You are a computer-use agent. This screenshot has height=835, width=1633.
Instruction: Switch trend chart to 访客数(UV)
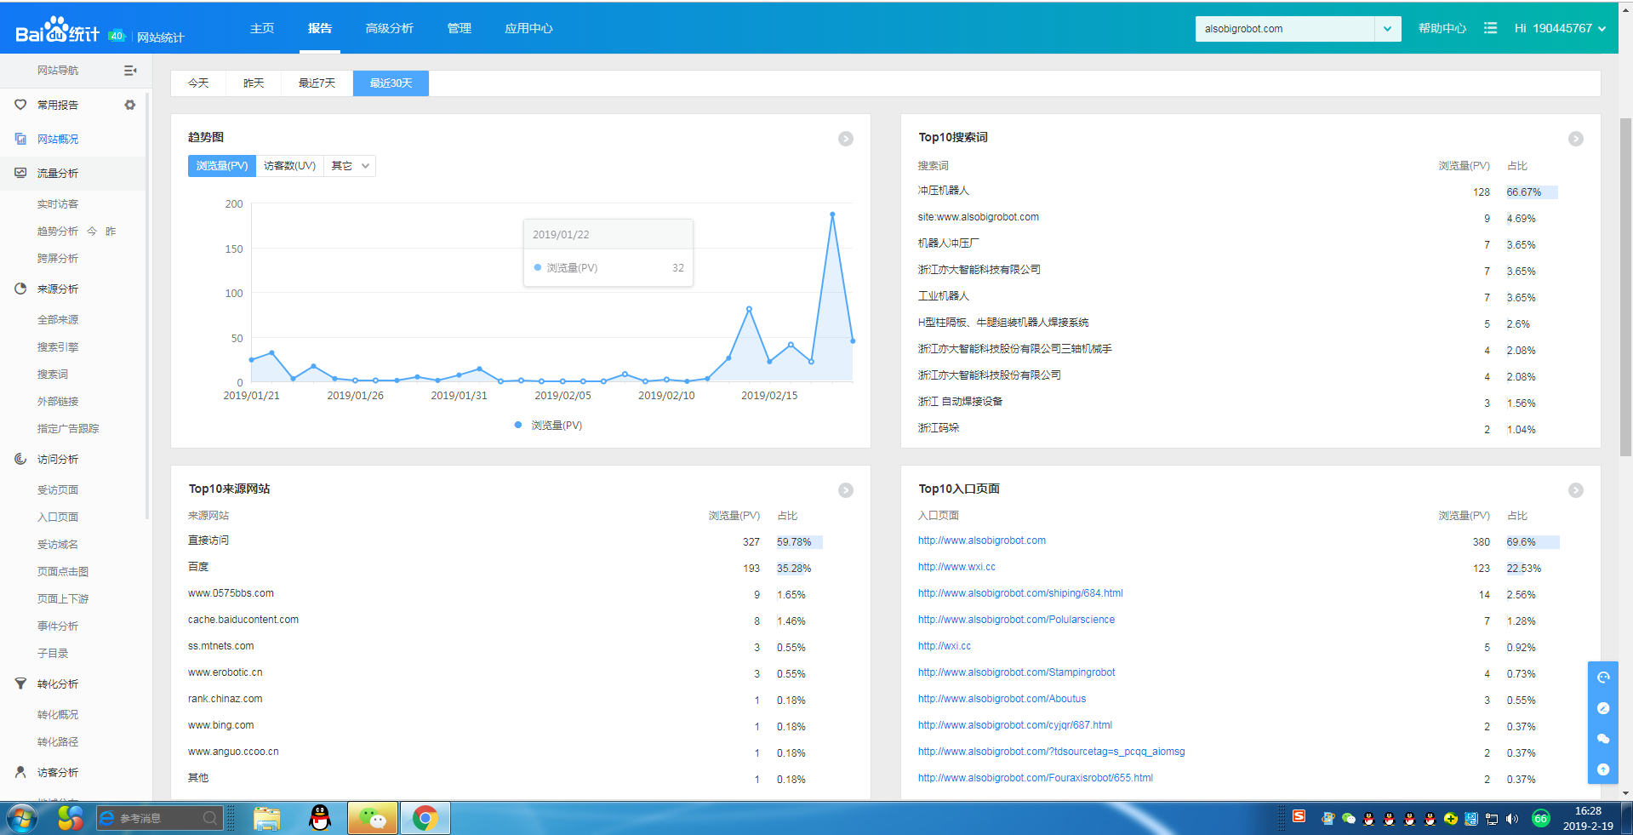pyautogui.click(x=289, y=166)
